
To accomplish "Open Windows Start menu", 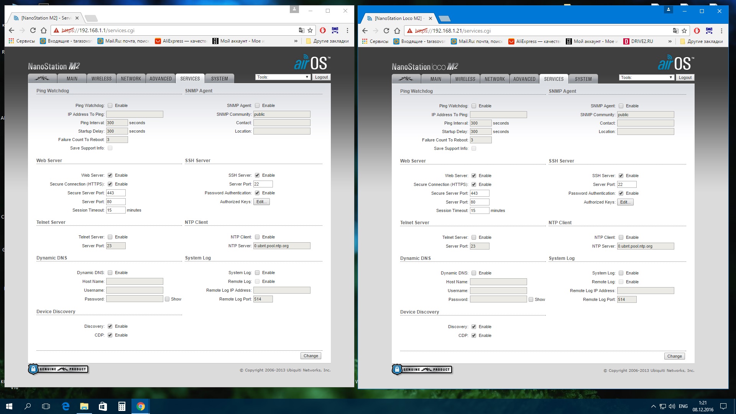I will pos(9,406).
